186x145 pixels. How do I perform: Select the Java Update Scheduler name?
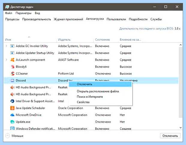click(30, 108)
